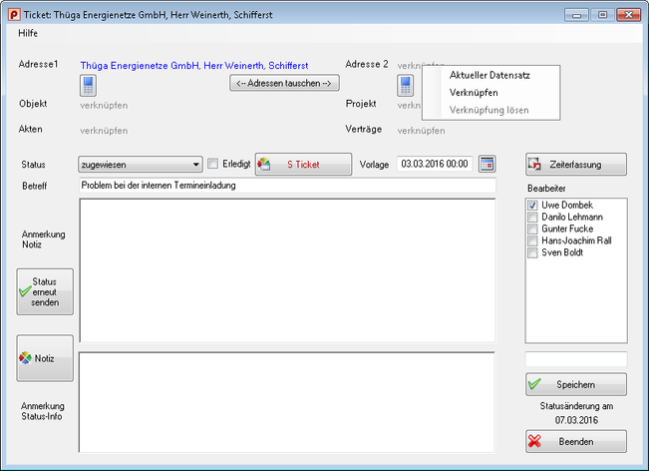
Task: Check Sven Boldt as Bearbeiter
Action: (x=532, y=252)
